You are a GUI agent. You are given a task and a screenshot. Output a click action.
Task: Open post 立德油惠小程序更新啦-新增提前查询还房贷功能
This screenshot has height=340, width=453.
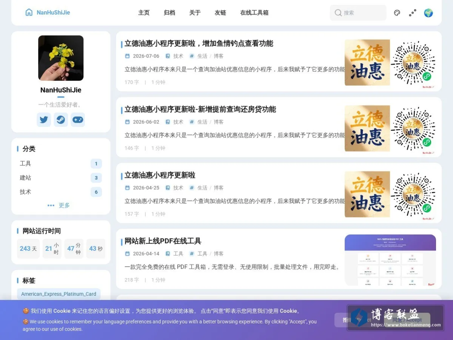click(200, 110)
